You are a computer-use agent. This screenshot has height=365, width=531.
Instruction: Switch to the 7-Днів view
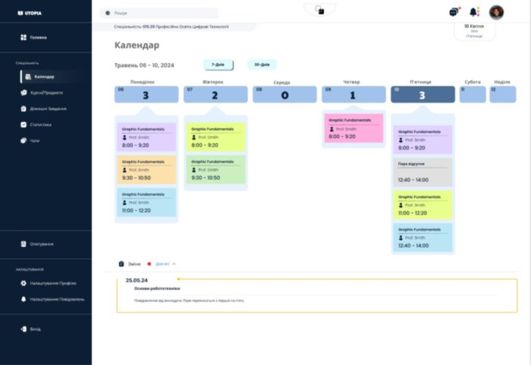pyautogui.click(x=218, y=65)
